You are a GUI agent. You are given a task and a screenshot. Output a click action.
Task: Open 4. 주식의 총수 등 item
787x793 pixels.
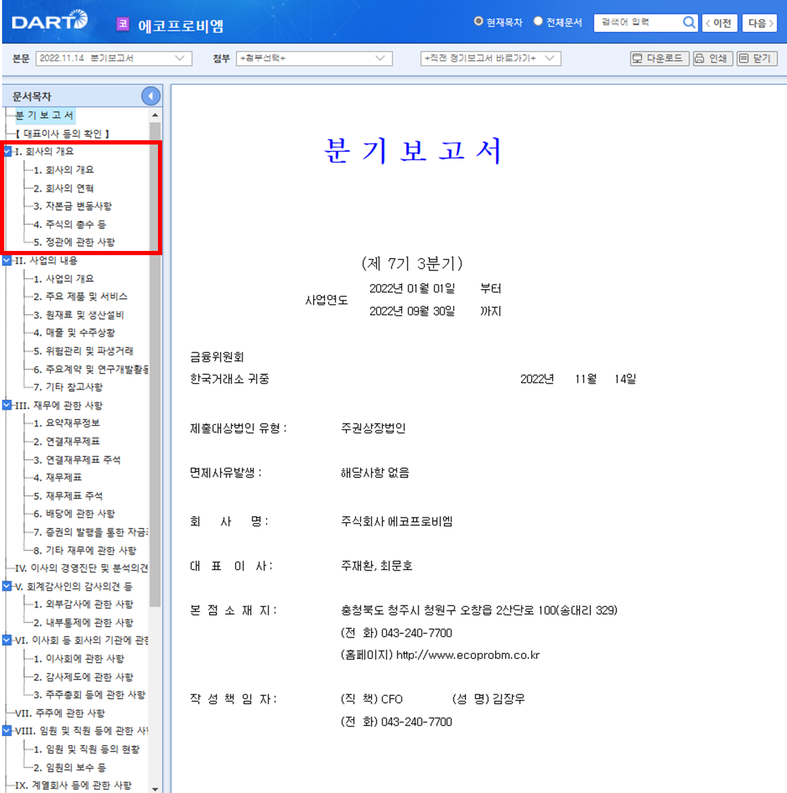click(69, 224)
